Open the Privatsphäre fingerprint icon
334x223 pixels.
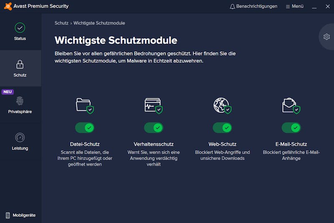(20, 101)
